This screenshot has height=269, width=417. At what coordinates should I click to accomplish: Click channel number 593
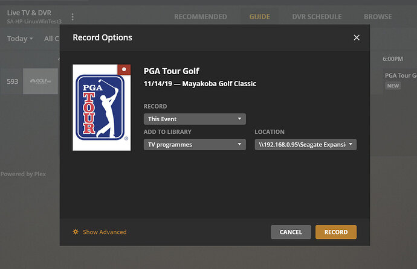click(13, 81)
